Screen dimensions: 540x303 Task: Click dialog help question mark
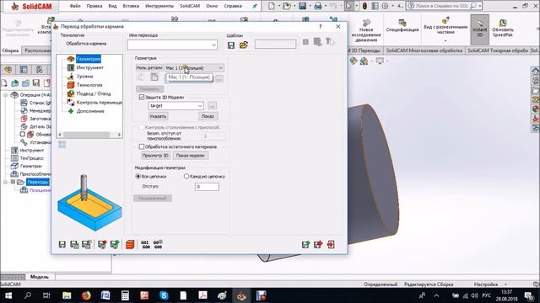coord(321,26)
